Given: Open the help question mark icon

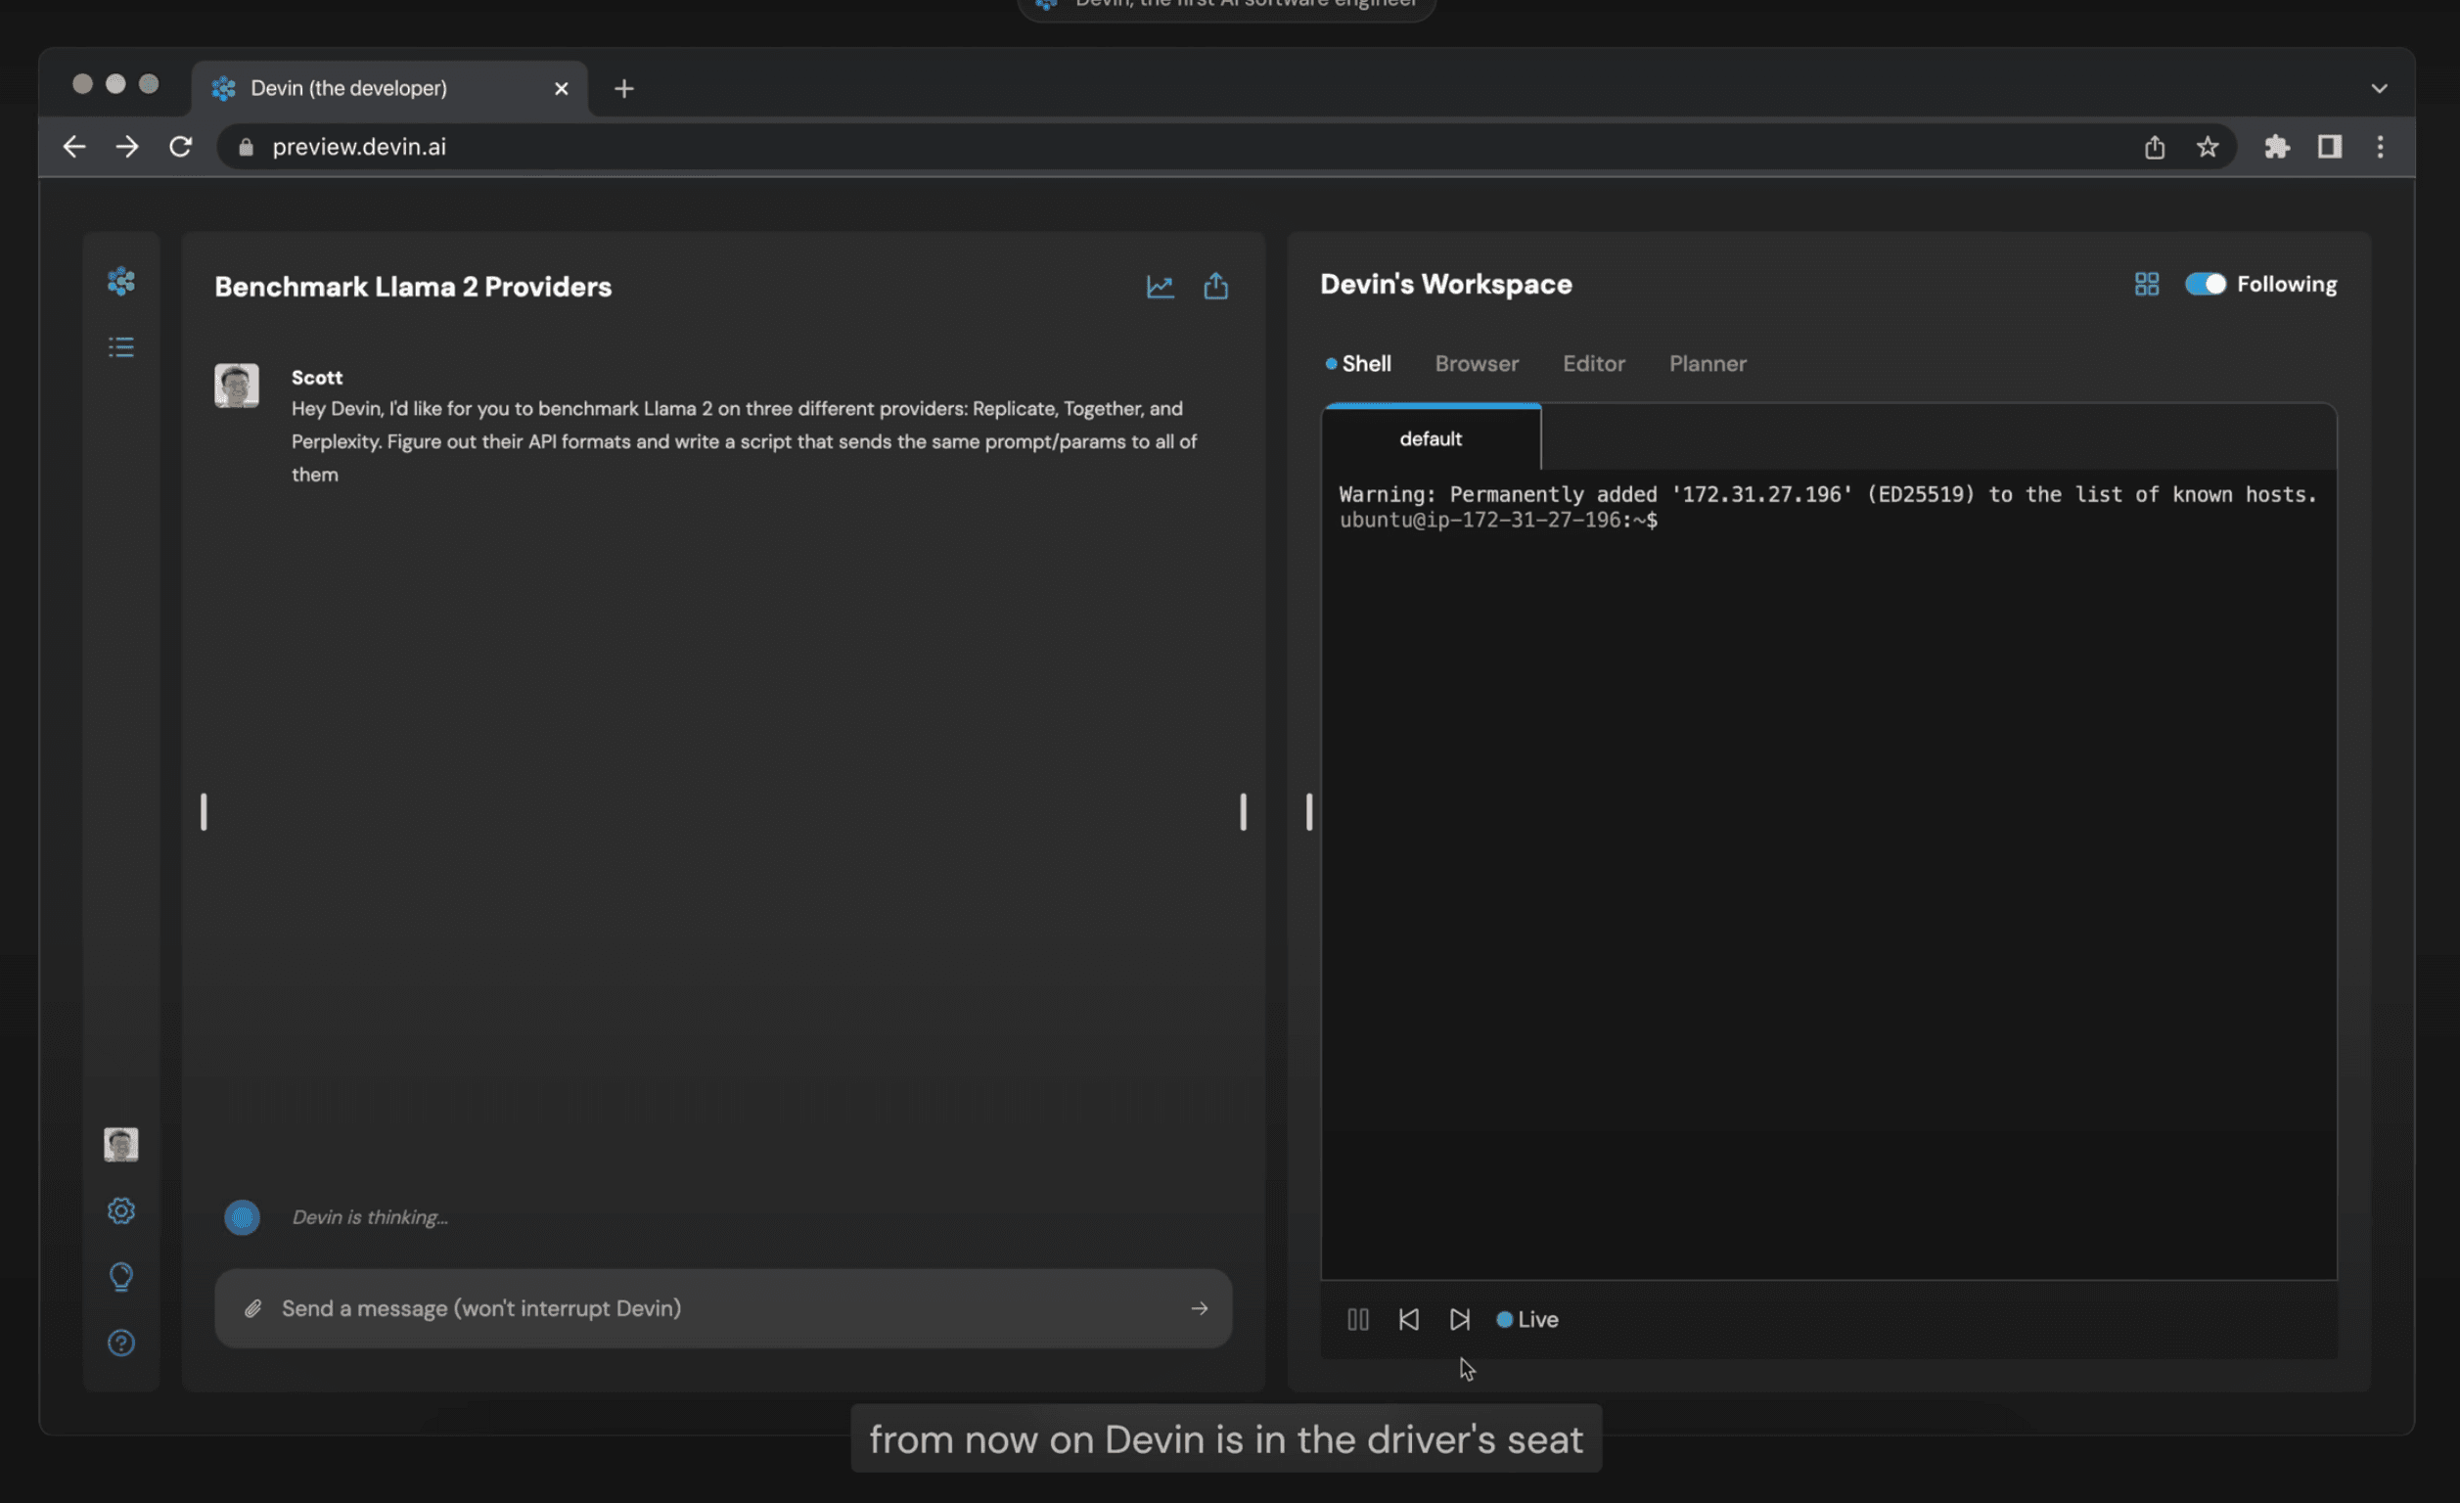Looking at the screenshot, I should point(120,1343).
